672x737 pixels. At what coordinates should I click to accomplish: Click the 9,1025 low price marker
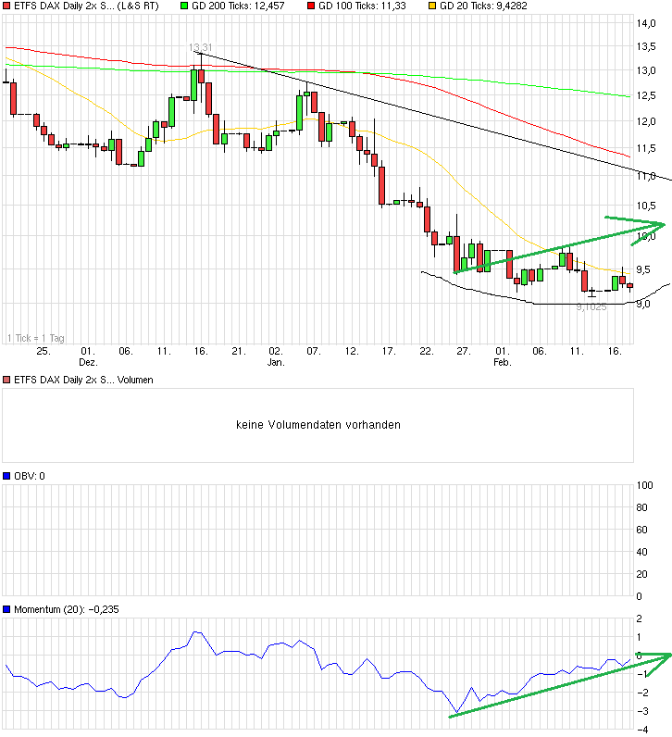(591, 306)
